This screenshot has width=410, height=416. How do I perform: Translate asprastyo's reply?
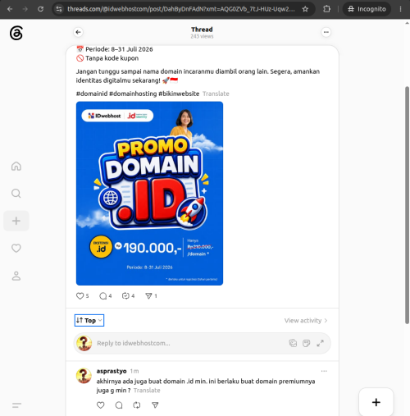coord(147,391)
